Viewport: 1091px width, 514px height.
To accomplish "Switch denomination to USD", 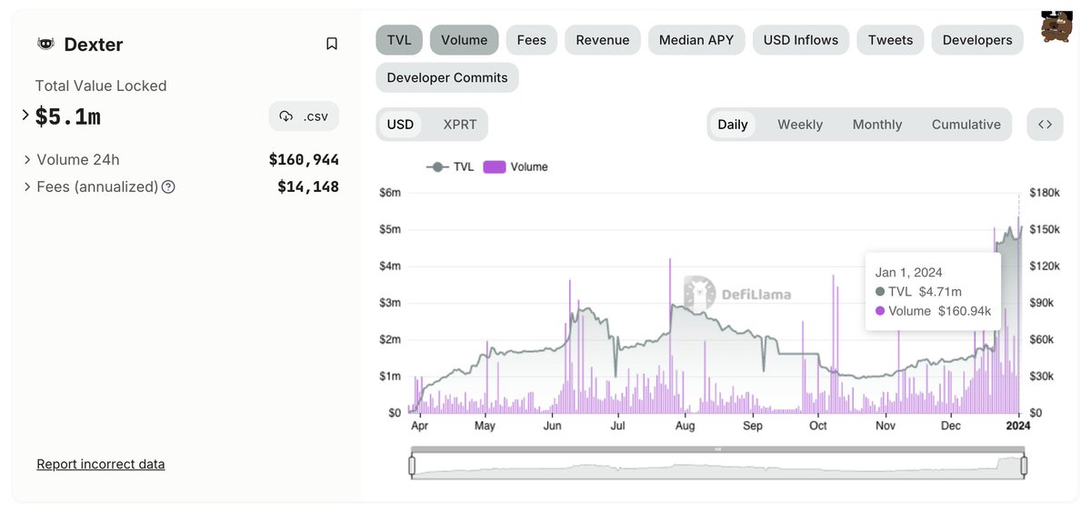I will [400, 125].
